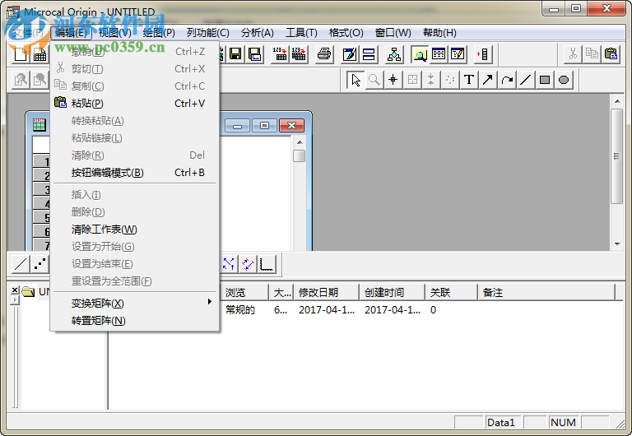Open the 窗口(W) menu
This screenshot has width=632, height=436.
(393, 33)
